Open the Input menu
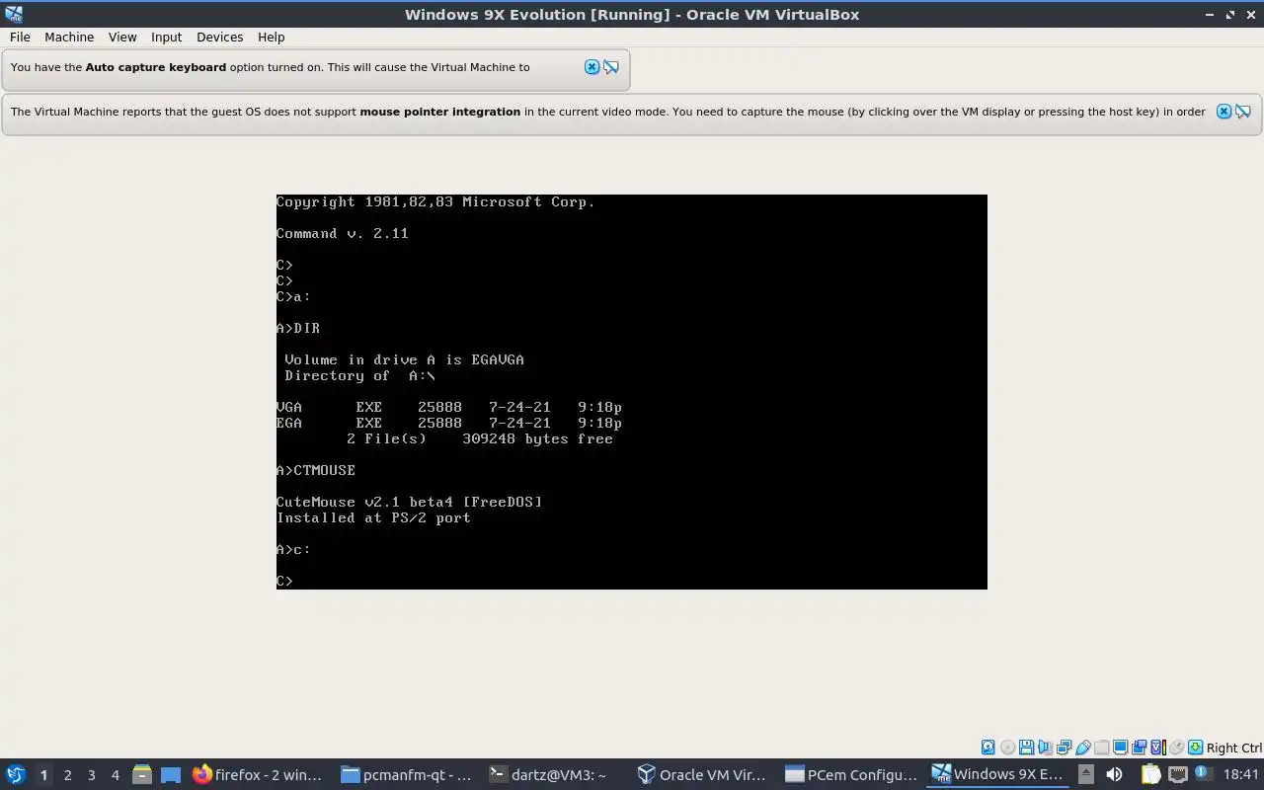This screenshot has height=790, width=1264. pyautogui.click(x=166, y=37)
